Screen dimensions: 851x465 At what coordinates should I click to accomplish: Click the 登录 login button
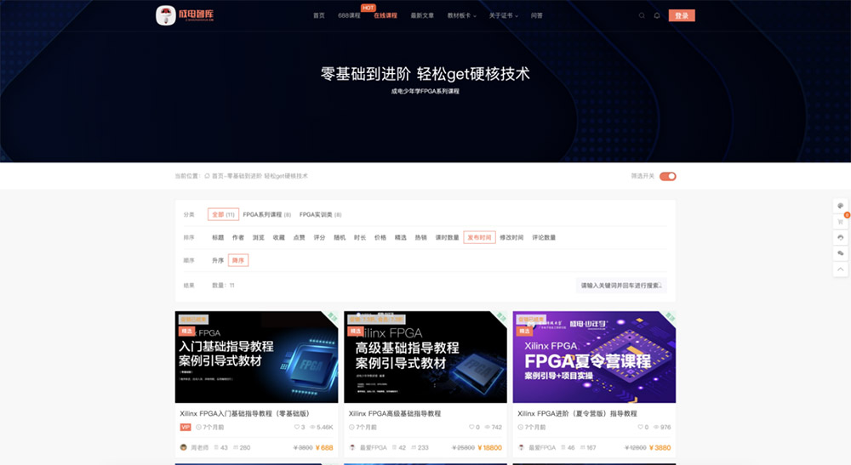(x=682, y=15)
